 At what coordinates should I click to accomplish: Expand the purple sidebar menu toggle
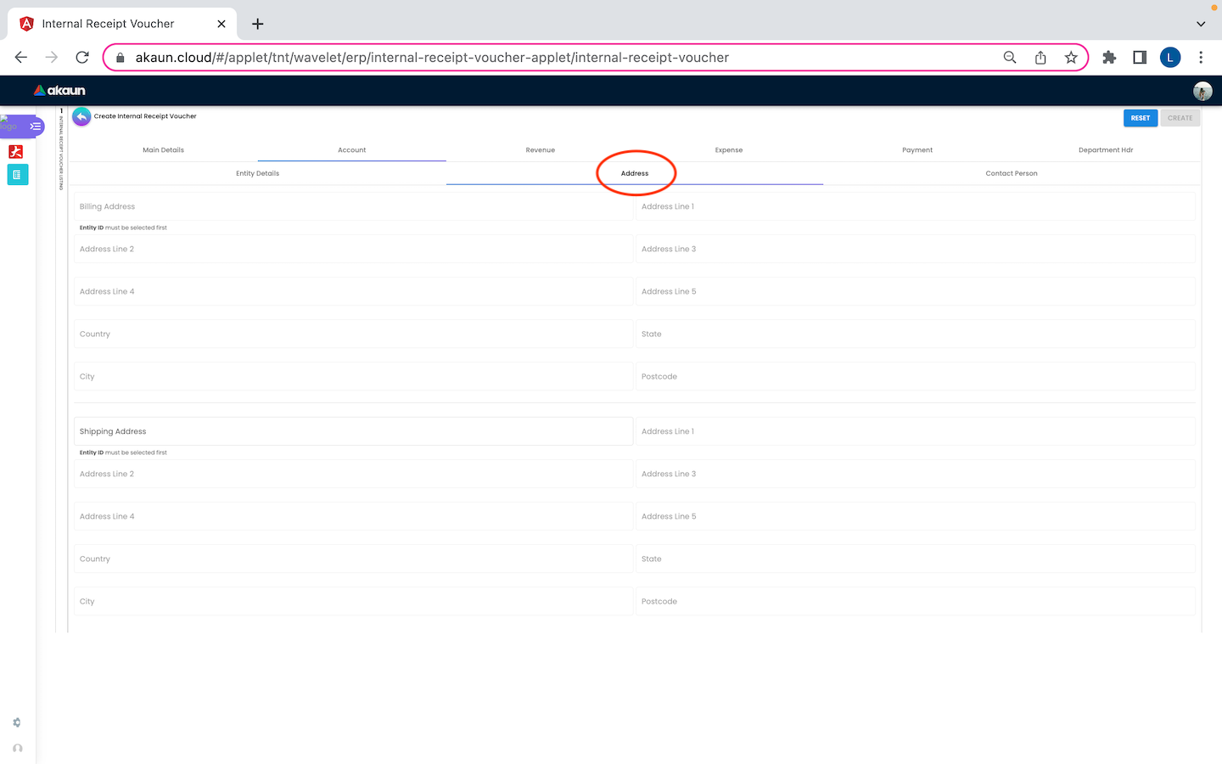(x=35, y=126)
